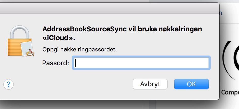239x109 pixels.
Task: Click the golden padlock keychain icon
Action: tap(21, 41)
